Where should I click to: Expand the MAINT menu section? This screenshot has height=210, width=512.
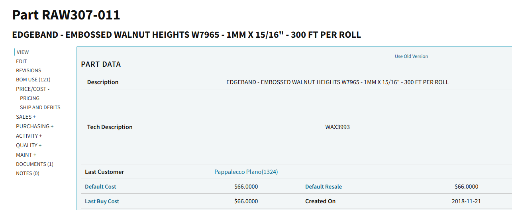(x=26, y=155)
